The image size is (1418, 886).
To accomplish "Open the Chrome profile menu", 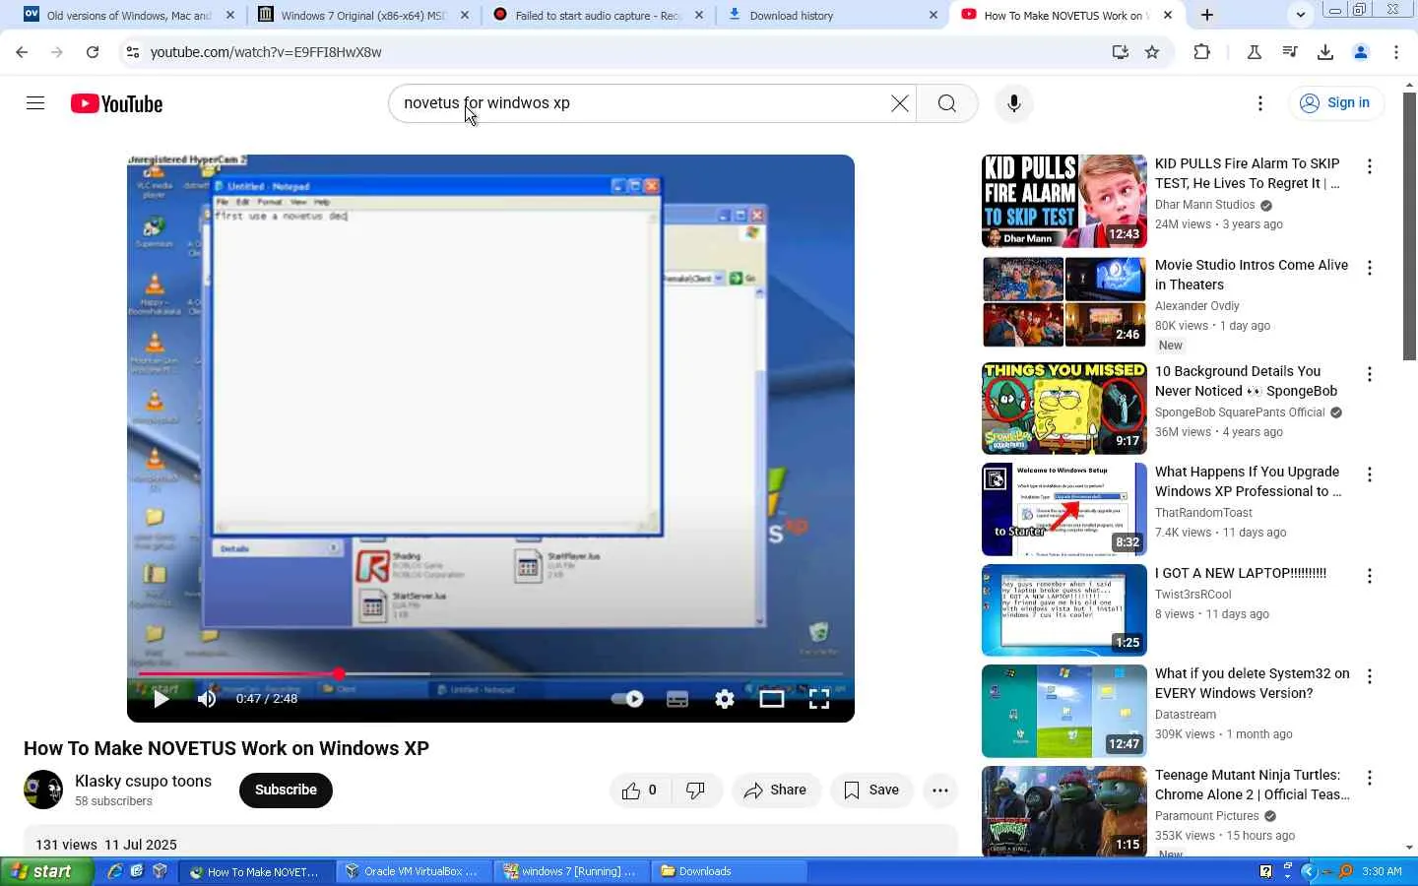I will click(1361, 52).
